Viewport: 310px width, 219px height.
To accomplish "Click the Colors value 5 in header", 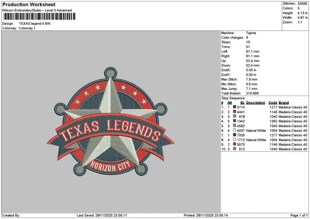I will pos(299,8).
